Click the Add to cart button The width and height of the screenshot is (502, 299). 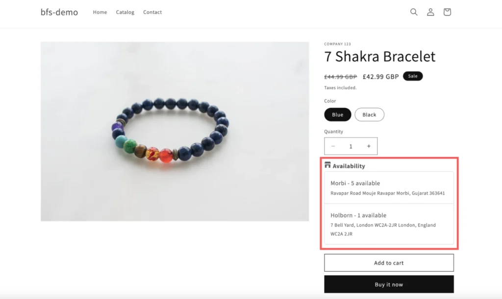pyautogui.click(x=389, y=263)
